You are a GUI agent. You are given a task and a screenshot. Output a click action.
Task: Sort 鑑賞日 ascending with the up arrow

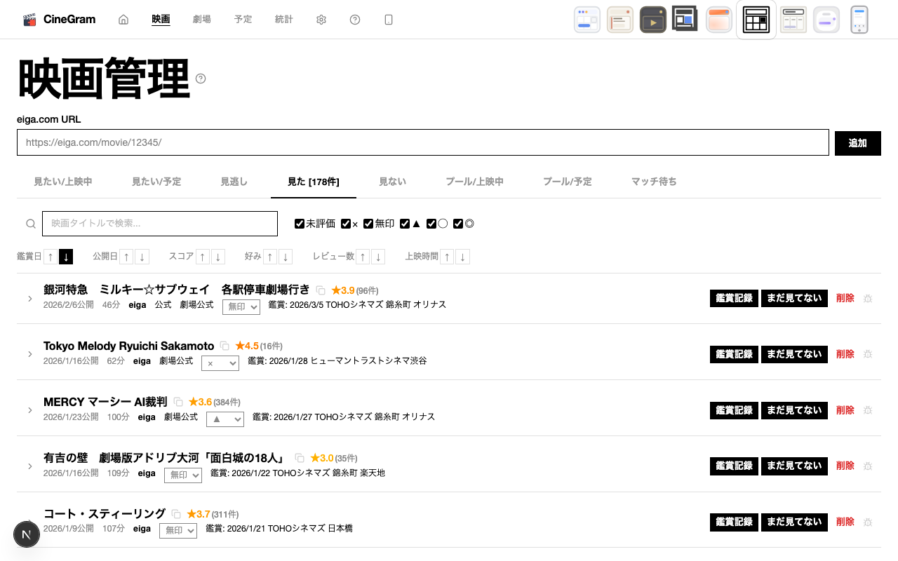coord(51,257)
